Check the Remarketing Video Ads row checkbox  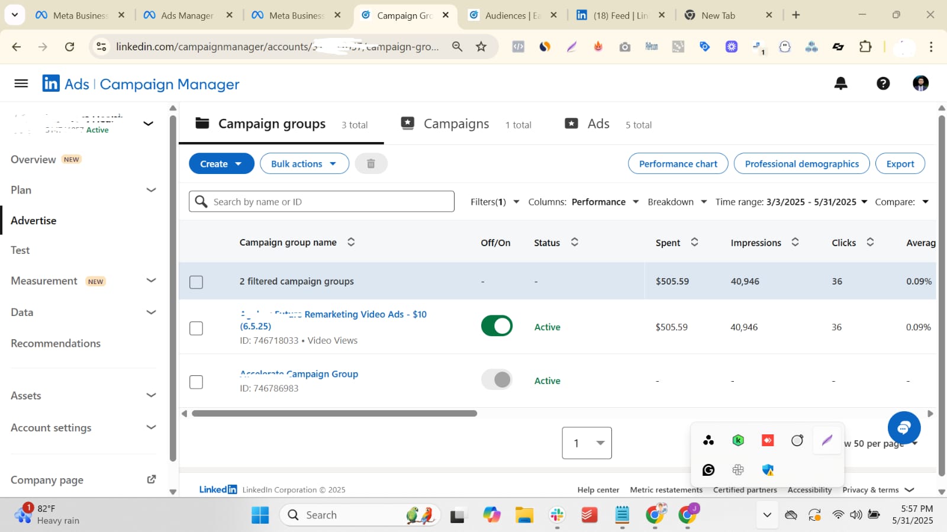pyautogui.click(x=196, y=328)
